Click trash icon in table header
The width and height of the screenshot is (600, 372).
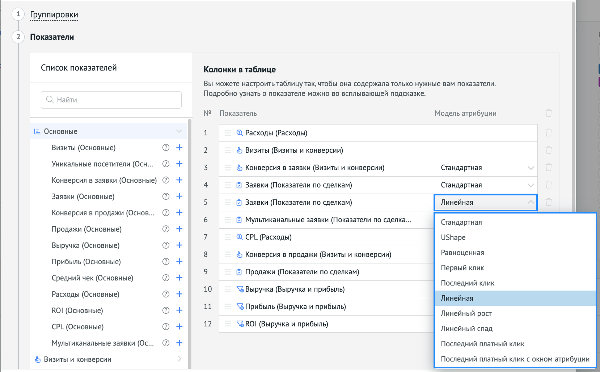(548, 113)
